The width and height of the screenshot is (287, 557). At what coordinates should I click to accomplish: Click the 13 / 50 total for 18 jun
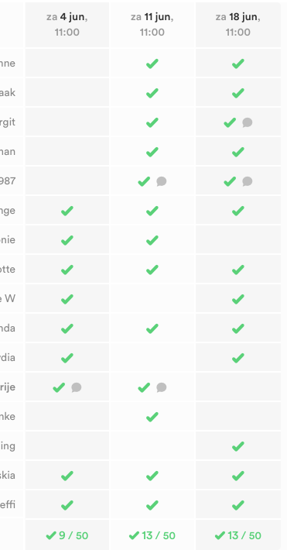point(238,535)
